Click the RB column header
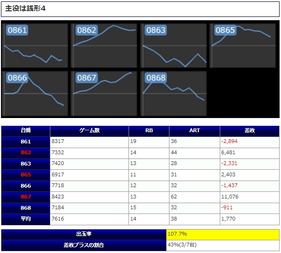Screen dimensions: 281x253 149,131
